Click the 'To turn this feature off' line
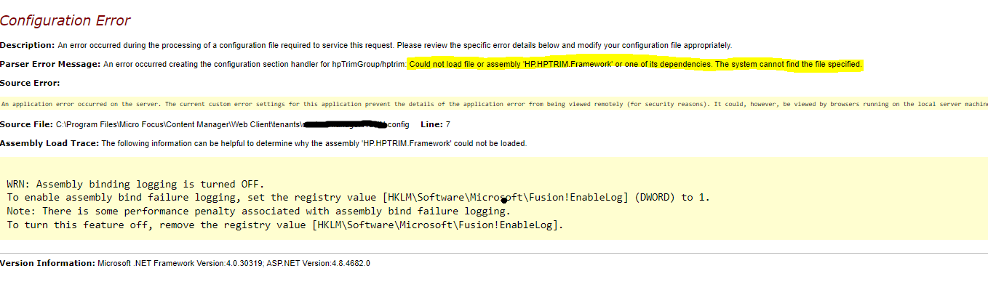 pyautogui.click(x=285, y=225)
